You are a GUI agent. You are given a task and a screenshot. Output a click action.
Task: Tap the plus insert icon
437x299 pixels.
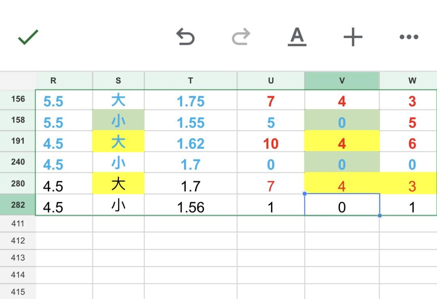pos(353,36)
